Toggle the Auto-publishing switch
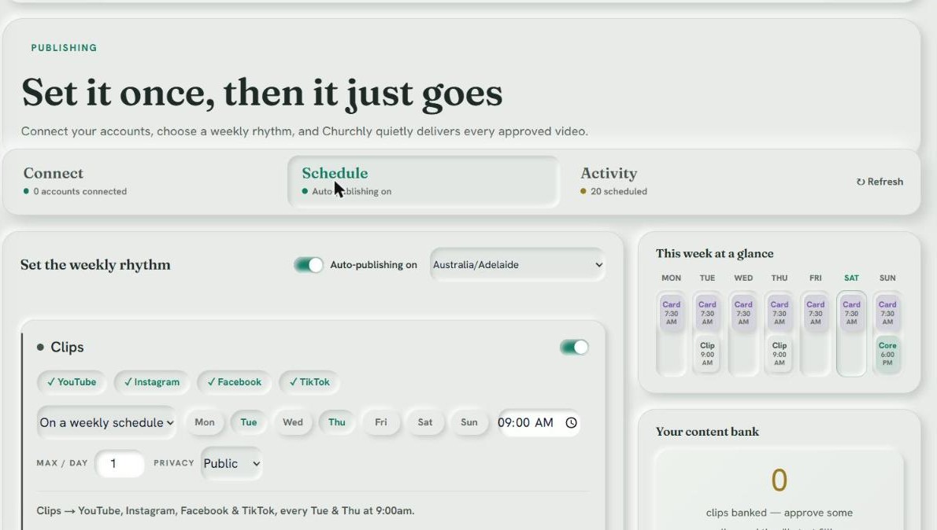 tap(309, 264)
